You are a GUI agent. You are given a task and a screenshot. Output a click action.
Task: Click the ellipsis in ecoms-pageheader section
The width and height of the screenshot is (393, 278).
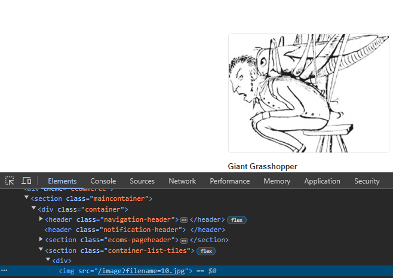pyautogui.click(x=184, y=240)
